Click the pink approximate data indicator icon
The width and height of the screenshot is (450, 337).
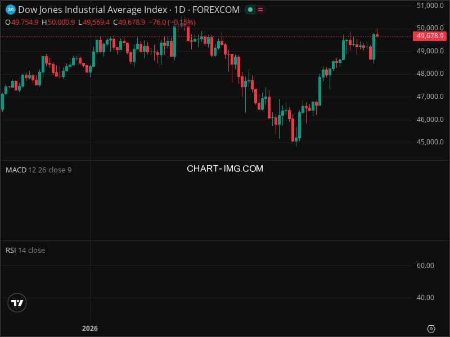coord(260,10)
